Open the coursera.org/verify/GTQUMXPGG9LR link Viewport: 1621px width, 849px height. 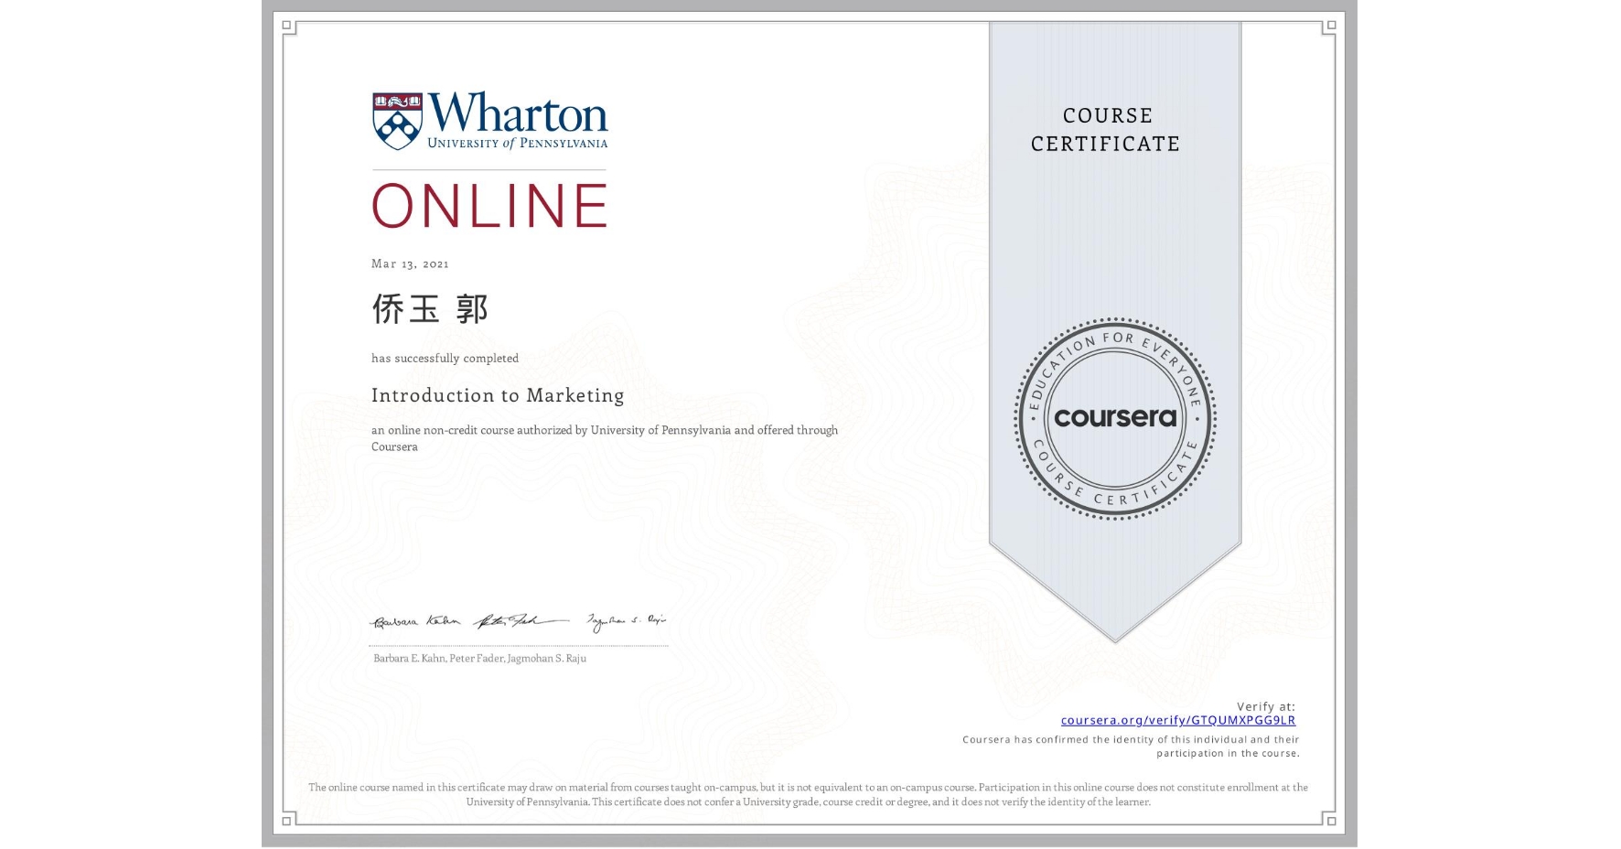pos(1178,721)
